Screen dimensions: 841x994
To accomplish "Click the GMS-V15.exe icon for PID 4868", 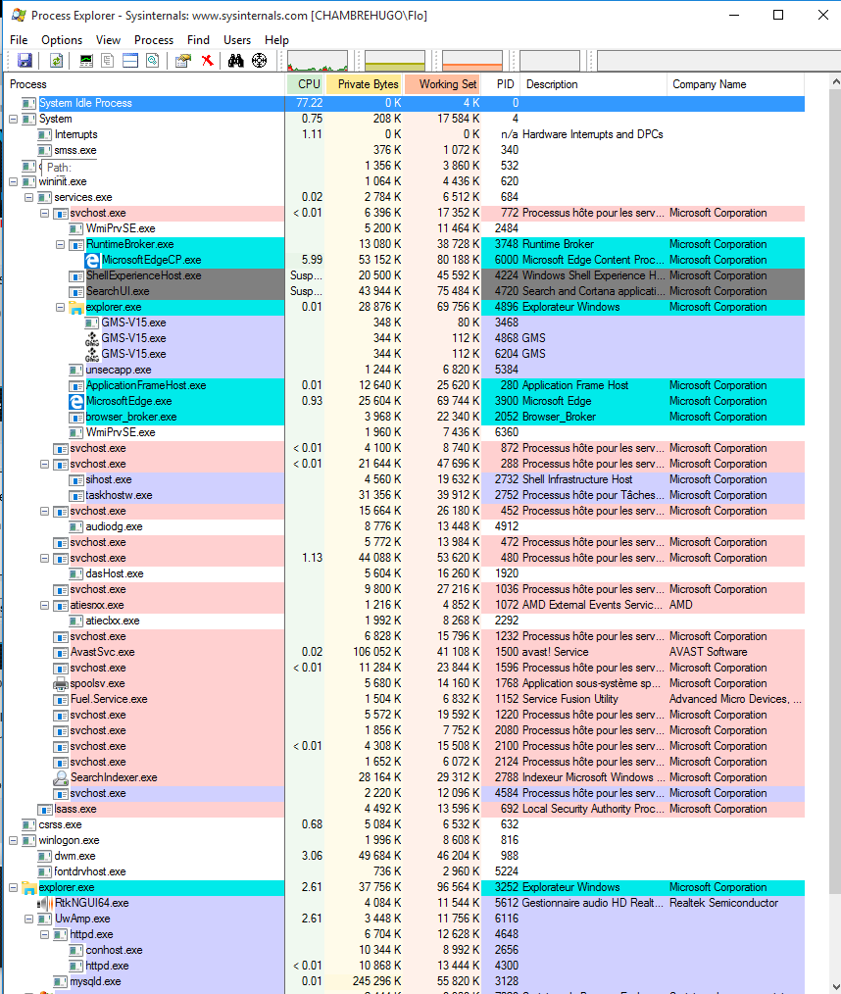I will 92,338.
